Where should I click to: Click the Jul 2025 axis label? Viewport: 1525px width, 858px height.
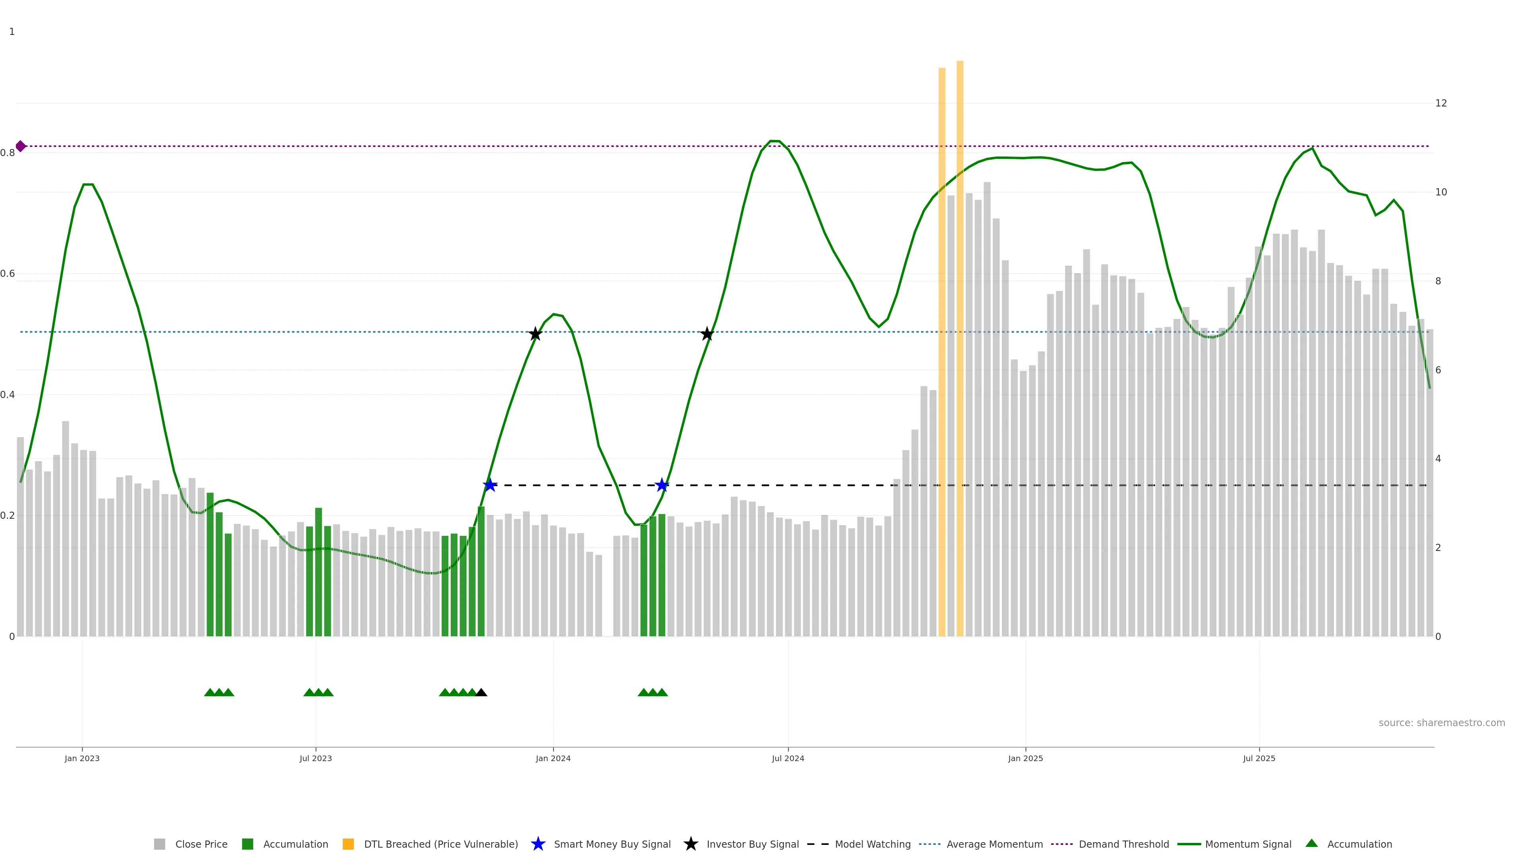(x=1259, y=759)
